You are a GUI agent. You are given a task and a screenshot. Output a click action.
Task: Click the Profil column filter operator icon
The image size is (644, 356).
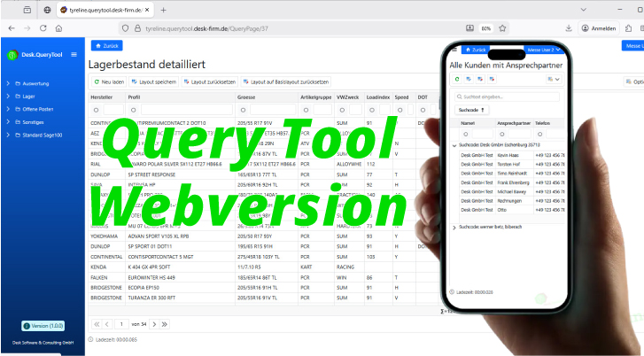(133, 110)
